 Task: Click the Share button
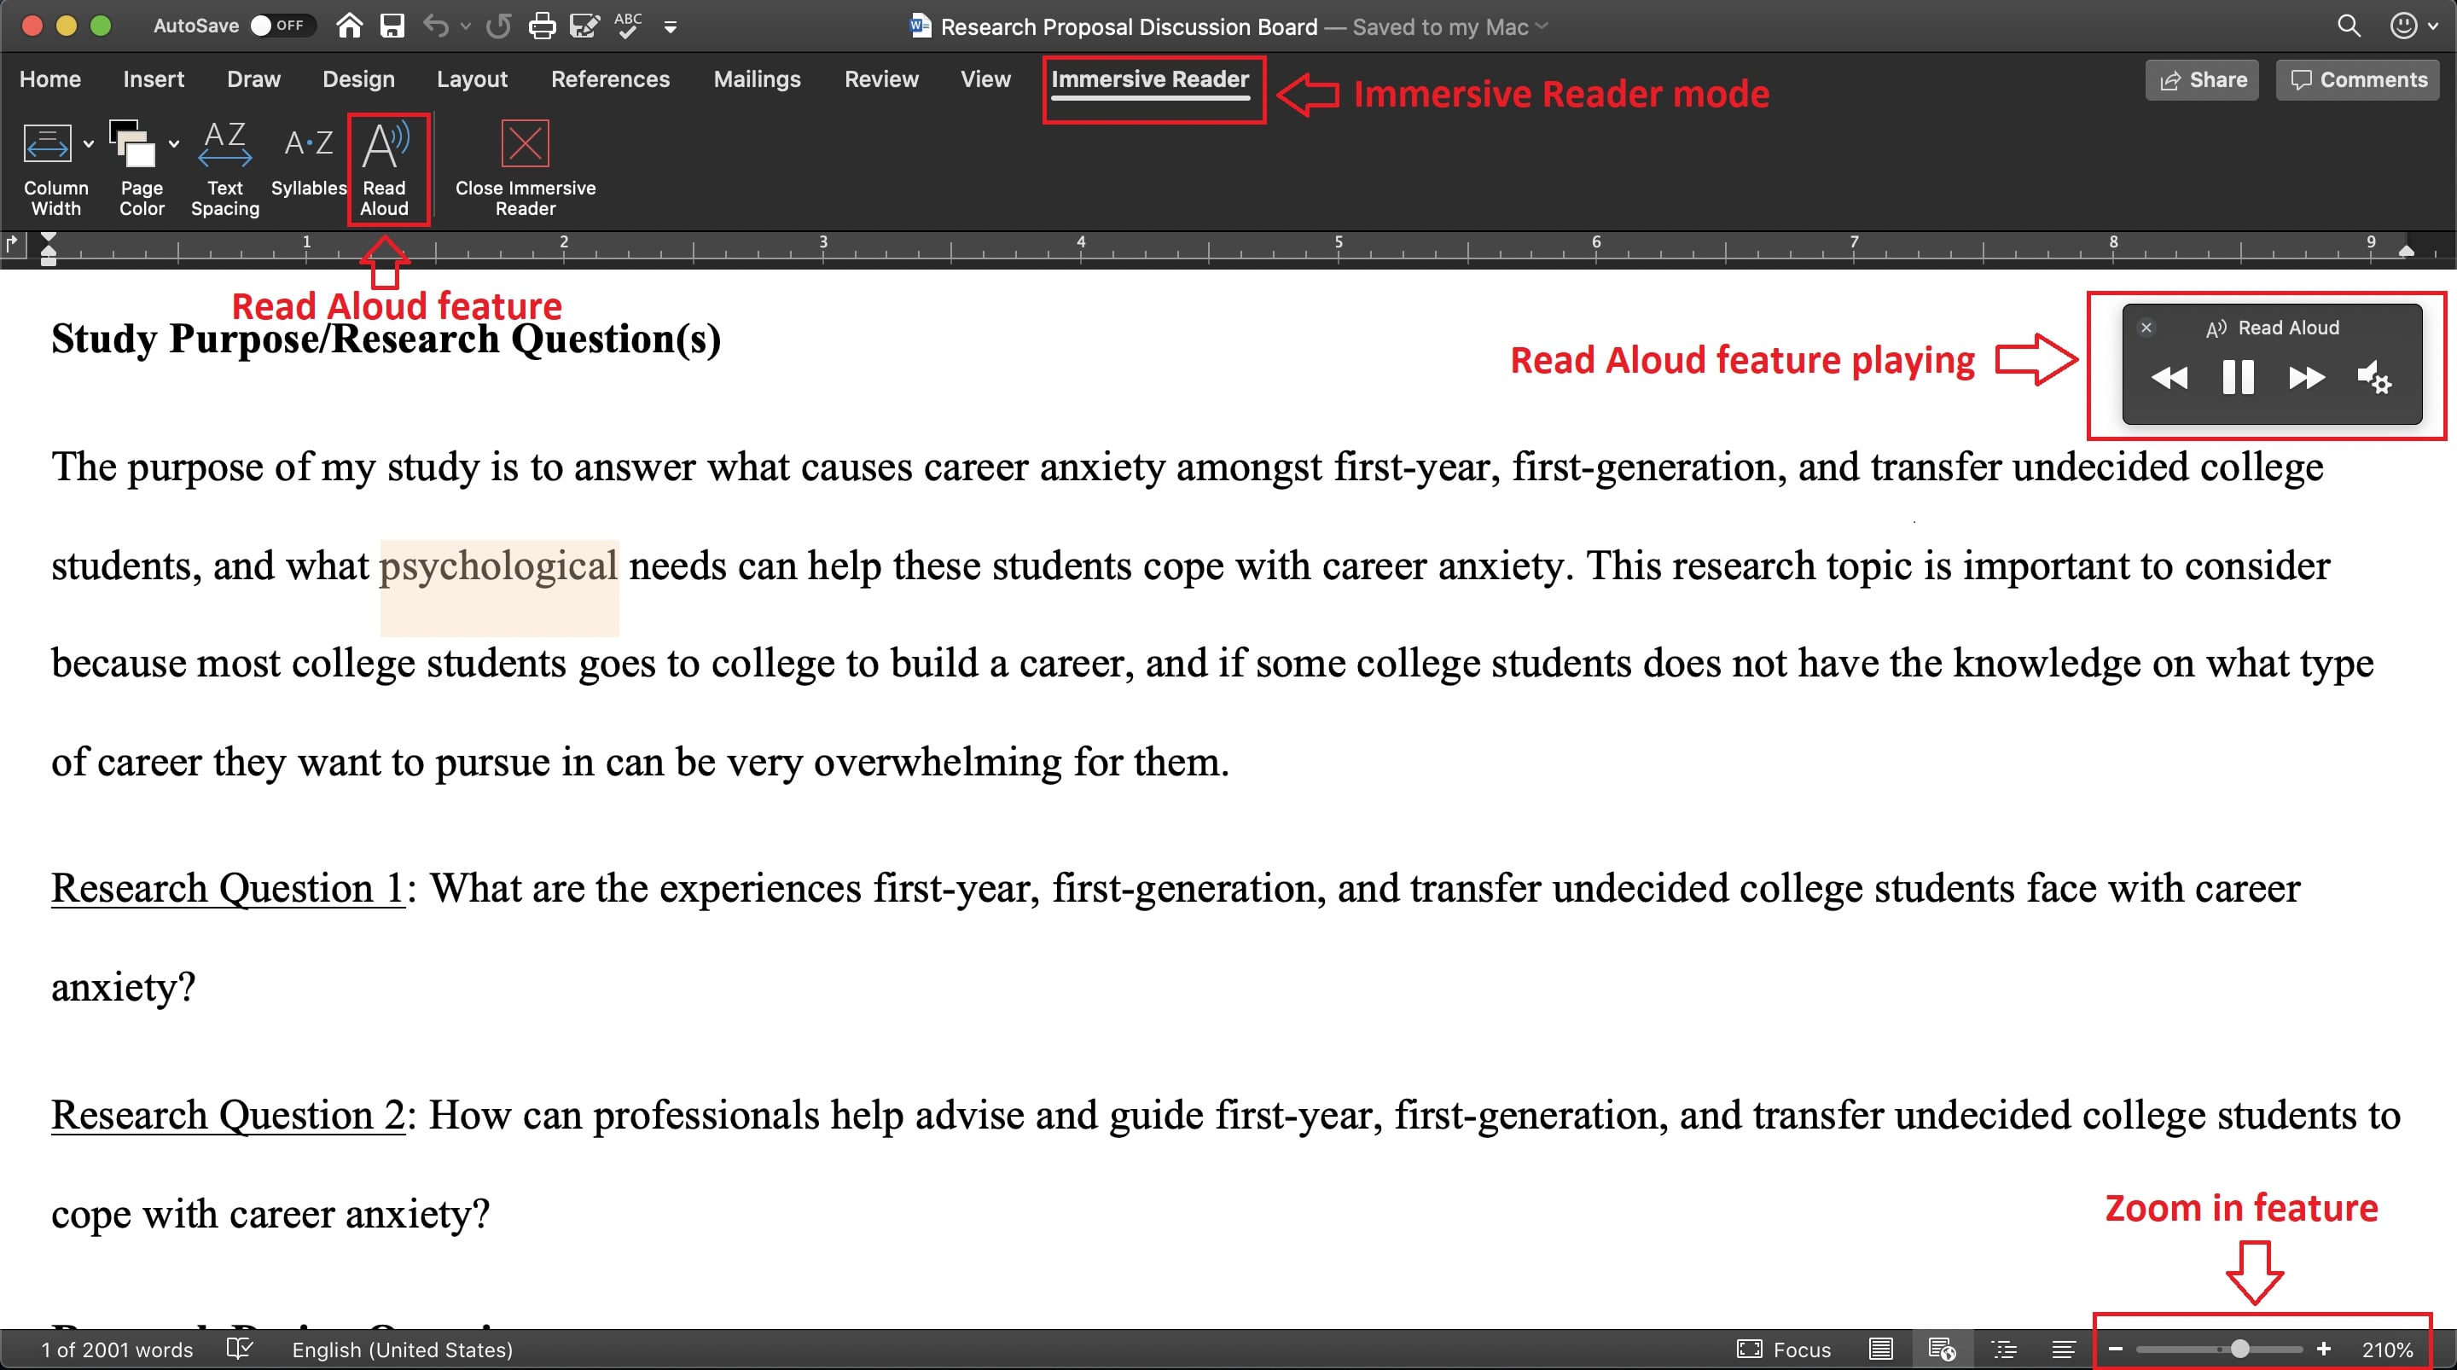pyautogui.click(x=2202, y=80)
